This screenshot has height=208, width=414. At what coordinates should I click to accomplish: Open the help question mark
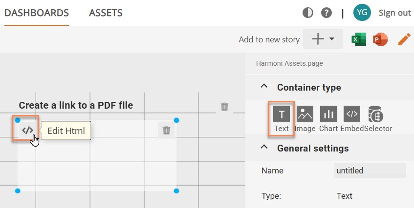coord(327,13)
